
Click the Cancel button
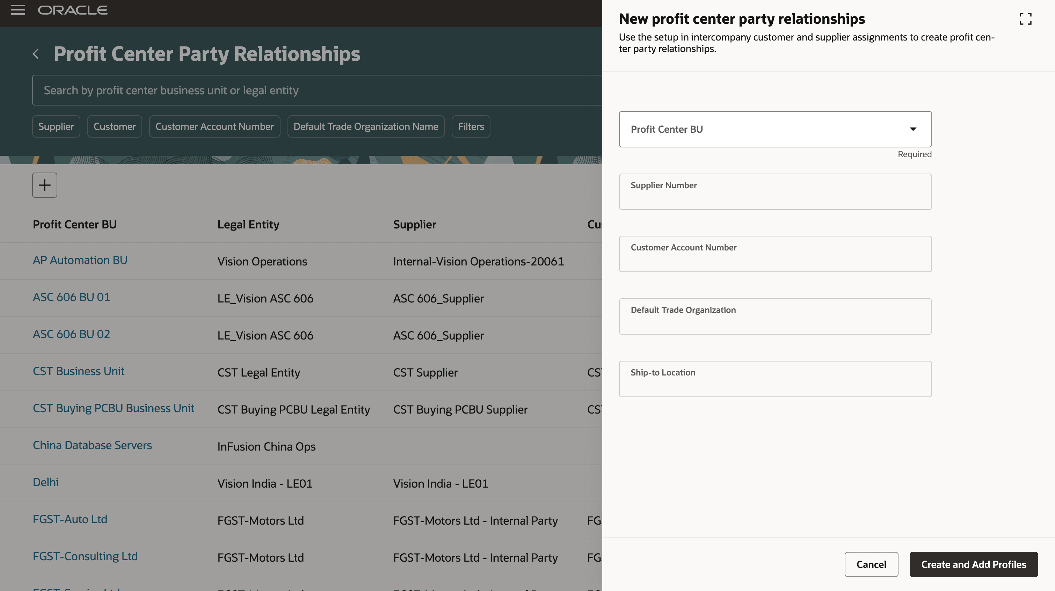[x=871, y=564]
